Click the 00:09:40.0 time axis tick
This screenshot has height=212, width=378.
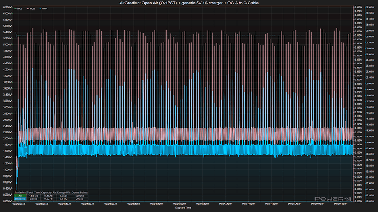(340, 204)
